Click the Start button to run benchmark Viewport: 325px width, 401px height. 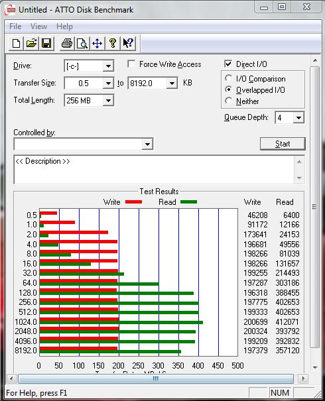[x=283, y=144]
